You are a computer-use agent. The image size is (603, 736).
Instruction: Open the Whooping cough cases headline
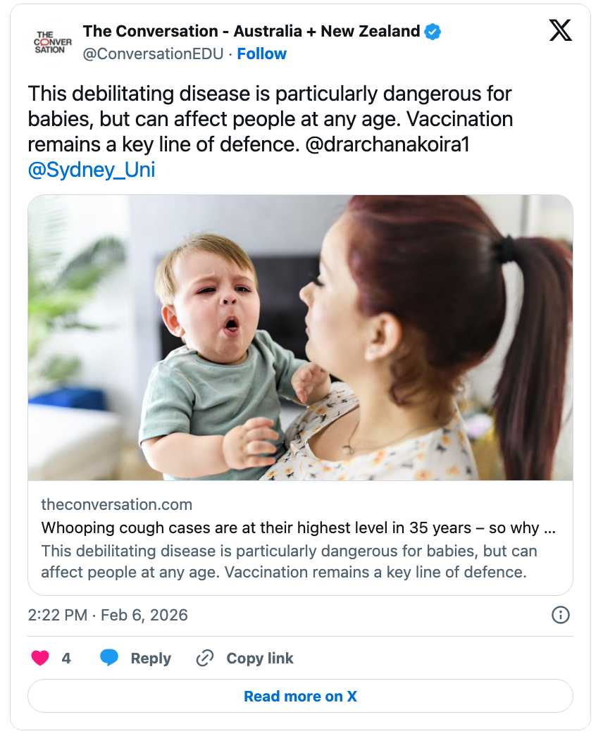(300, 528)
